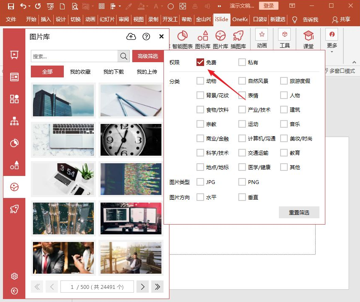Click the 搜索 search input field
The height and width of the screenshot is (302, 360).
(74, 56)
